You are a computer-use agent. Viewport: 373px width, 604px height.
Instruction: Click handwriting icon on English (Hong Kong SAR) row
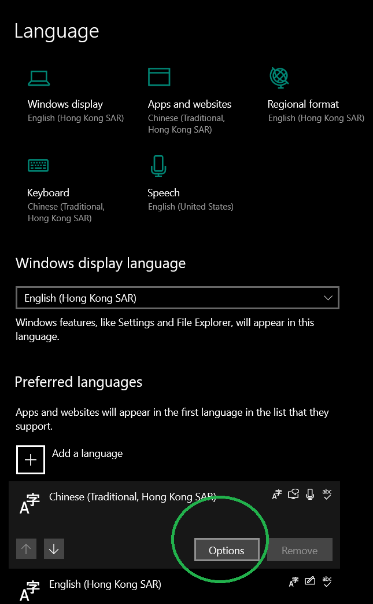pos(310,581)
